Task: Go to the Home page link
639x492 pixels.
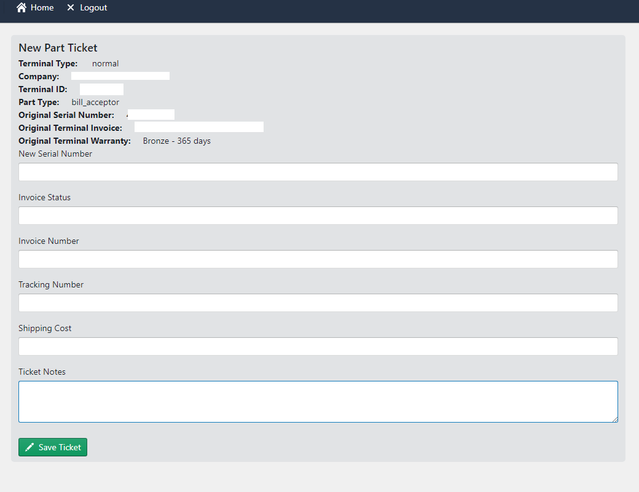Action: pyautogui.click(x=35, y=7)
